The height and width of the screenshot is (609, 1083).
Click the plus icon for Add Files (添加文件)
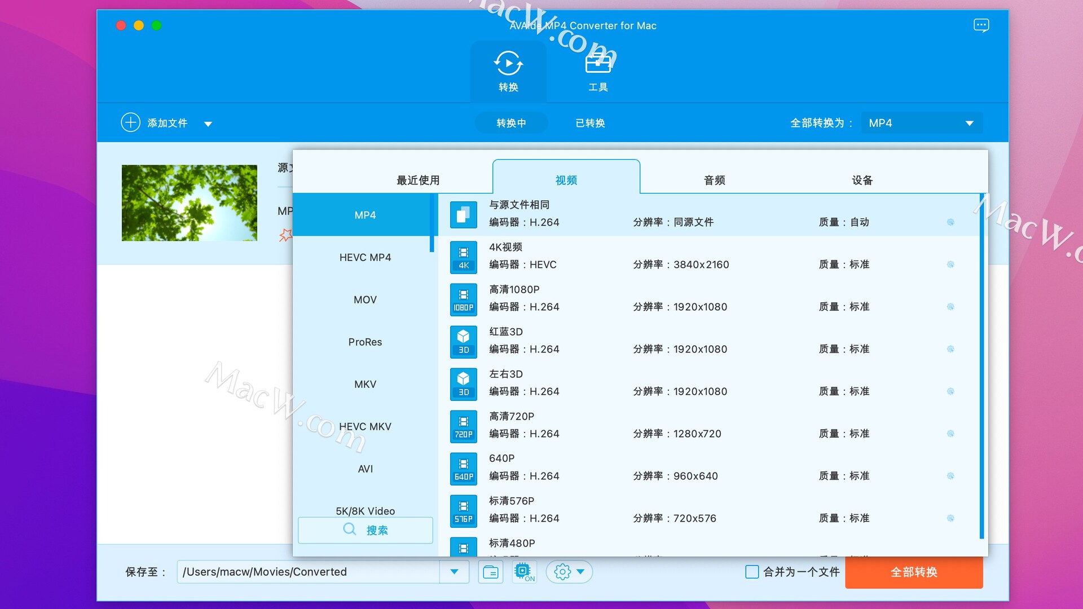(130, 122)
